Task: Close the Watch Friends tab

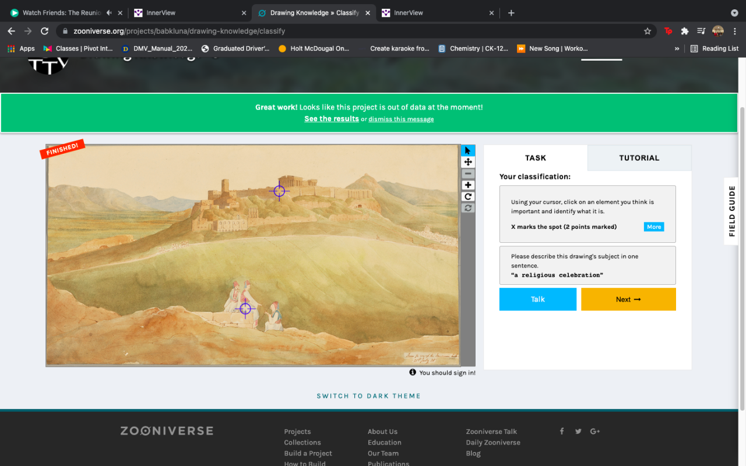Action: tap(120, 13)
